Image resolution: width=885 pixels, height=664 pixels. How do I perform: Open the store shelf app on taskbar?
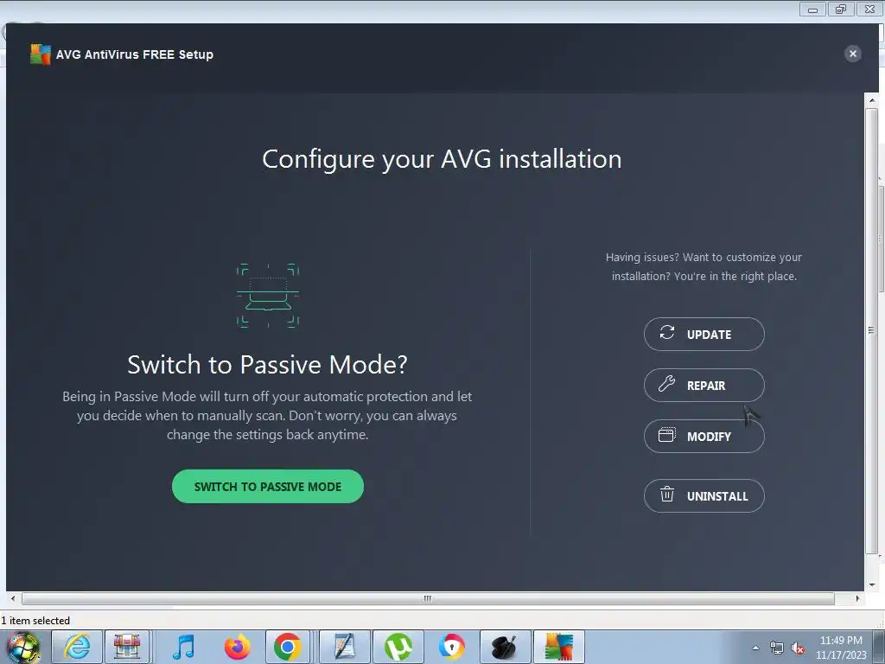pyautogui.click(x=127, y=647)
